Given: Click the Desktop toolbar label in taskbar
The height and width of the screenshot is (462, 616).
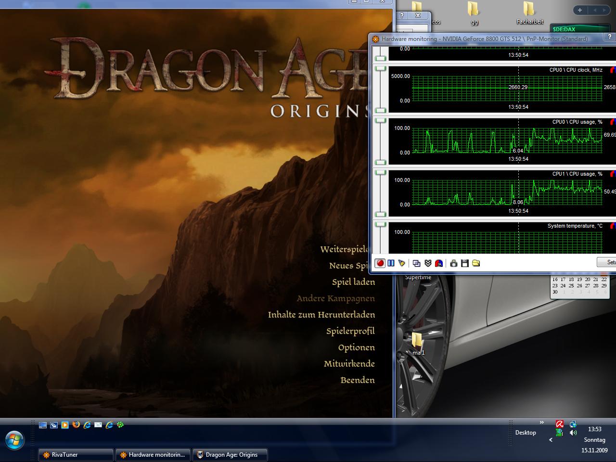Looking at the screenshot, I should point(526,433).
